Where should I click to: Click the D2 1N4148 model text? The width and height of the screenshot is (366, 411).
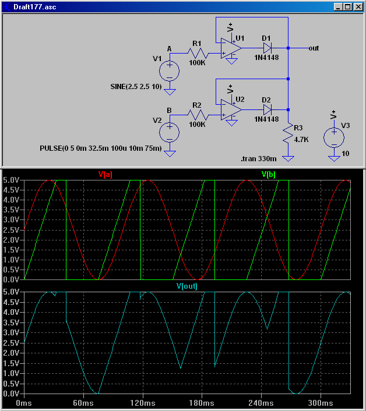[x=266, y=119]
